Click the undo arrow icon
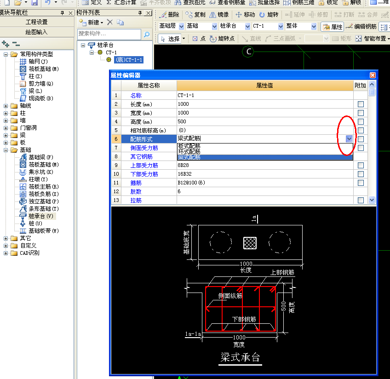The image size is (390, 379). coord(47,2)
